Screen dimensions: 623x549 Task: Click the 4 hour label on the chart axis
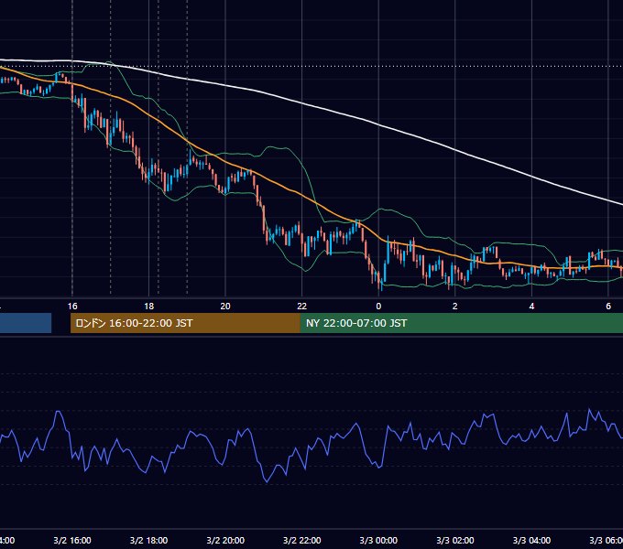(531, 307)
